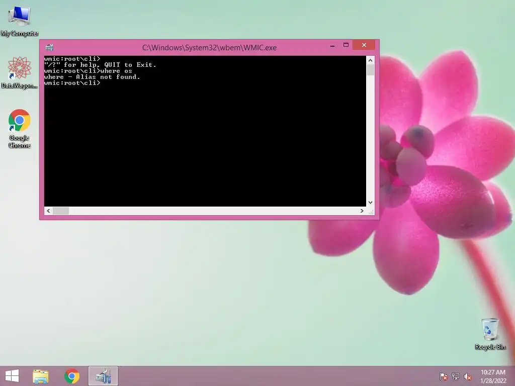Image resolution: width=515 pixels, height=386 pixels.
Task: Launch Google Chrome from the desktop
Action: coord(20,128)
